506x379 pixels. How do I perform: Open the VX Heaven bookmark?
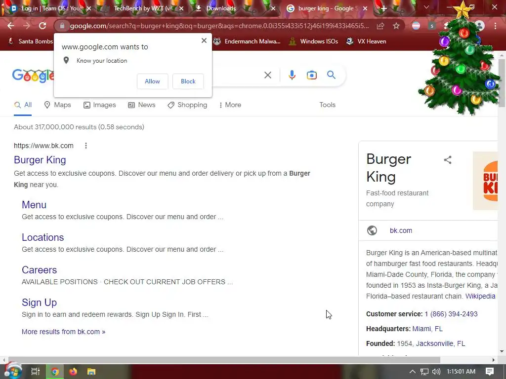pyautogui.click(x=366, y=41)
